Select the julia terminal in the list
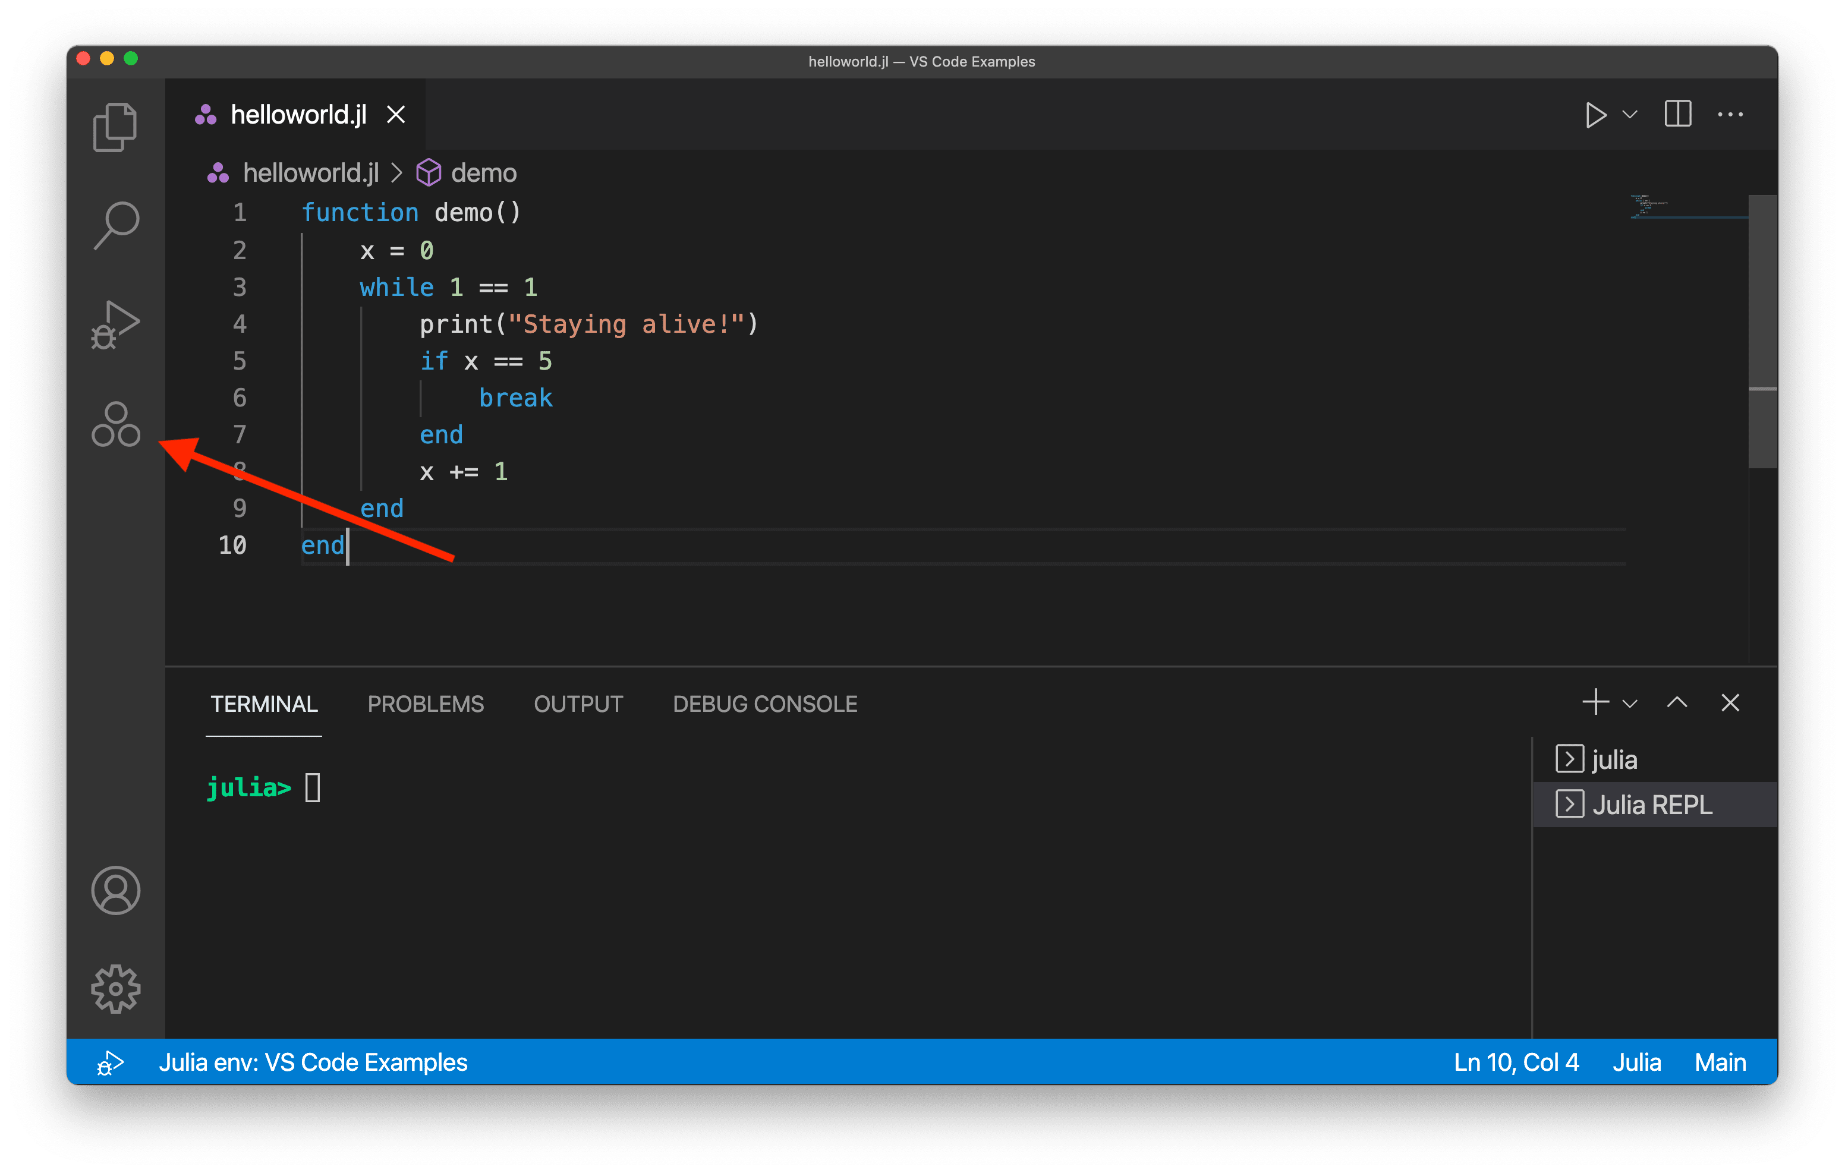1845x1173 pixels. 1614,760
